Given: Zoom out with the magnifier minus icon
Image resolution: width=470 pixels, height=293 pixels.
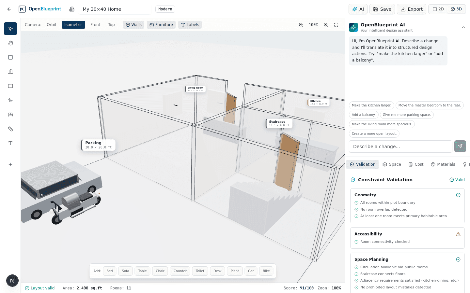Looking at the screenshot, I should pos(301,25).
